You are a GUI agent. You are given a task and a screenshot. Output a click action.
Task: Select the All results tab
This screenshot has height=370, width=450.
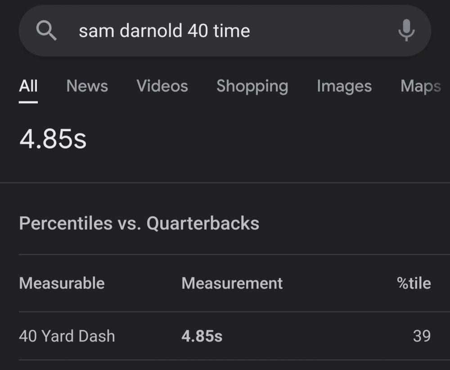(x=28, y=86)
